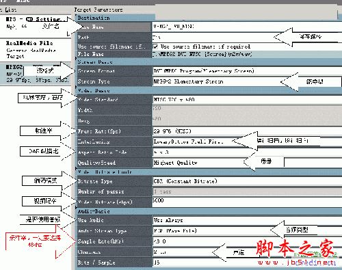Select the Number of passes parameter label
Screen dimensions: 342x270
[114, 191]
